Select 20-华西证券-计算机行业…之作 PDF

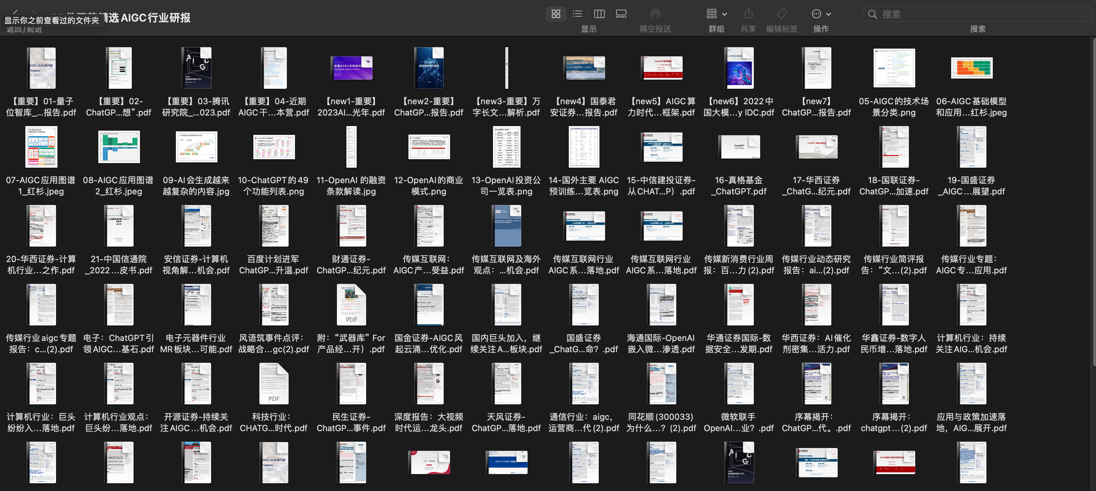click(x=41, y=226)
